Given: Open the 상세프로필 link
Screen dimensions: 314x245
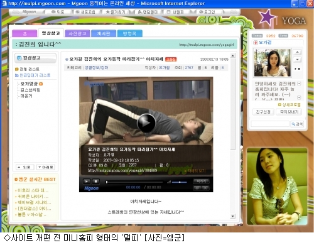Looking at the screenshot, I should tap(289, 104).
